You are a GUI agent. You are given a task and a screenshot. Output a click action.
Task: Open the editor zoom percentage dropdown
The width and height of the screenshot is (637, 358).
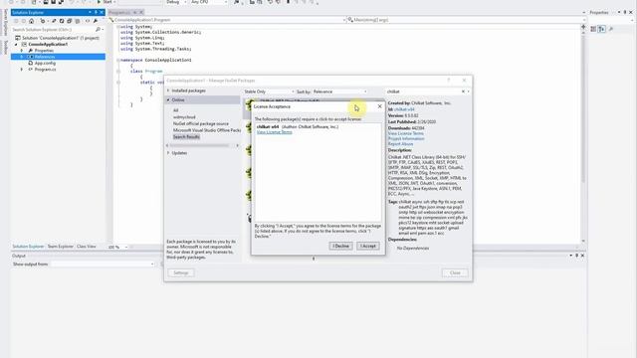(117, 247)
